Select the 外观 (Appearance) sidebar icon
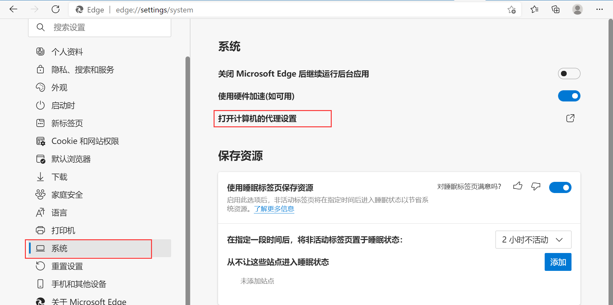Image resolution: width=613 pixels, height=305 pixels. (41, 87)
